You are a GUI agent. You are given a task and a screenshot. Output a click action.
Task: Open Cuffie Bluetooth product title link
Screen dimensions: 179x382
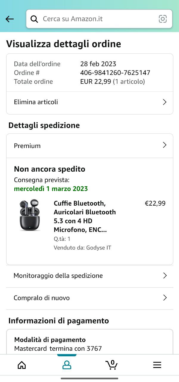coord(85,216)
